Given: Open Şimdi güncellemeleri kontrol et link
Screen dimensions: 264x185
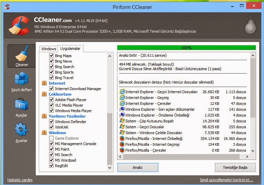Looking at the screenshot, I should pos(227,180).
